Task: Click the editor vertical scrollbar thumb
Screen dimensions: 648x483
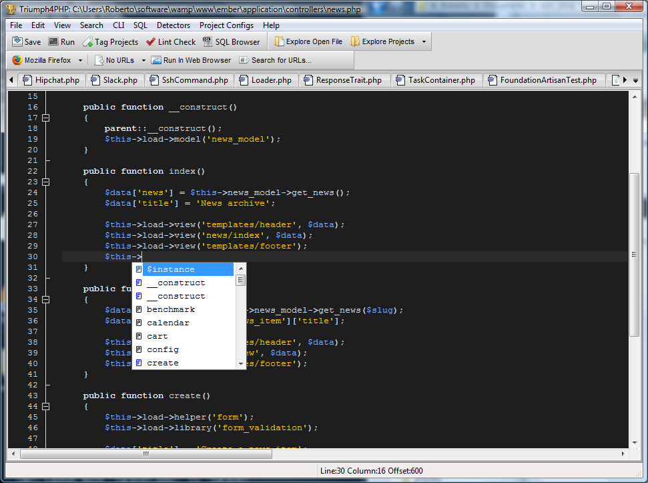Action: coord(634,255)
